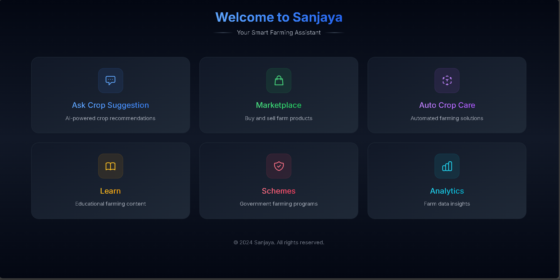Viewport: 560px width, 280px height.
Task: Click the open book Learn icon
Action: tap(110, 166)
